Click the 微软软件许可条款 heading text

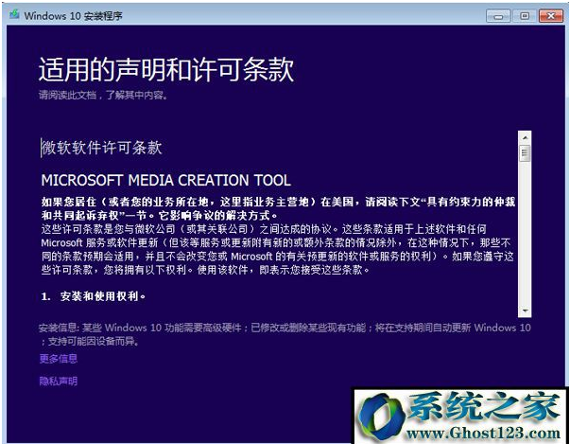tap(102, 148)
